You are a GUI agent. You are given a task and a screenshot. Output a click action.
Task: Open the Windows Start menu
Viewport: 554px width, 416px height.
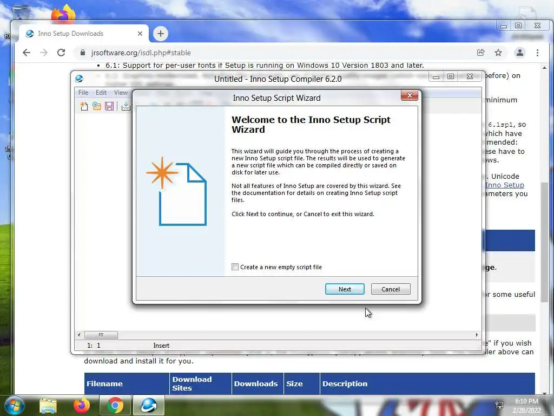pyautogui.click(x=14, y=405)
